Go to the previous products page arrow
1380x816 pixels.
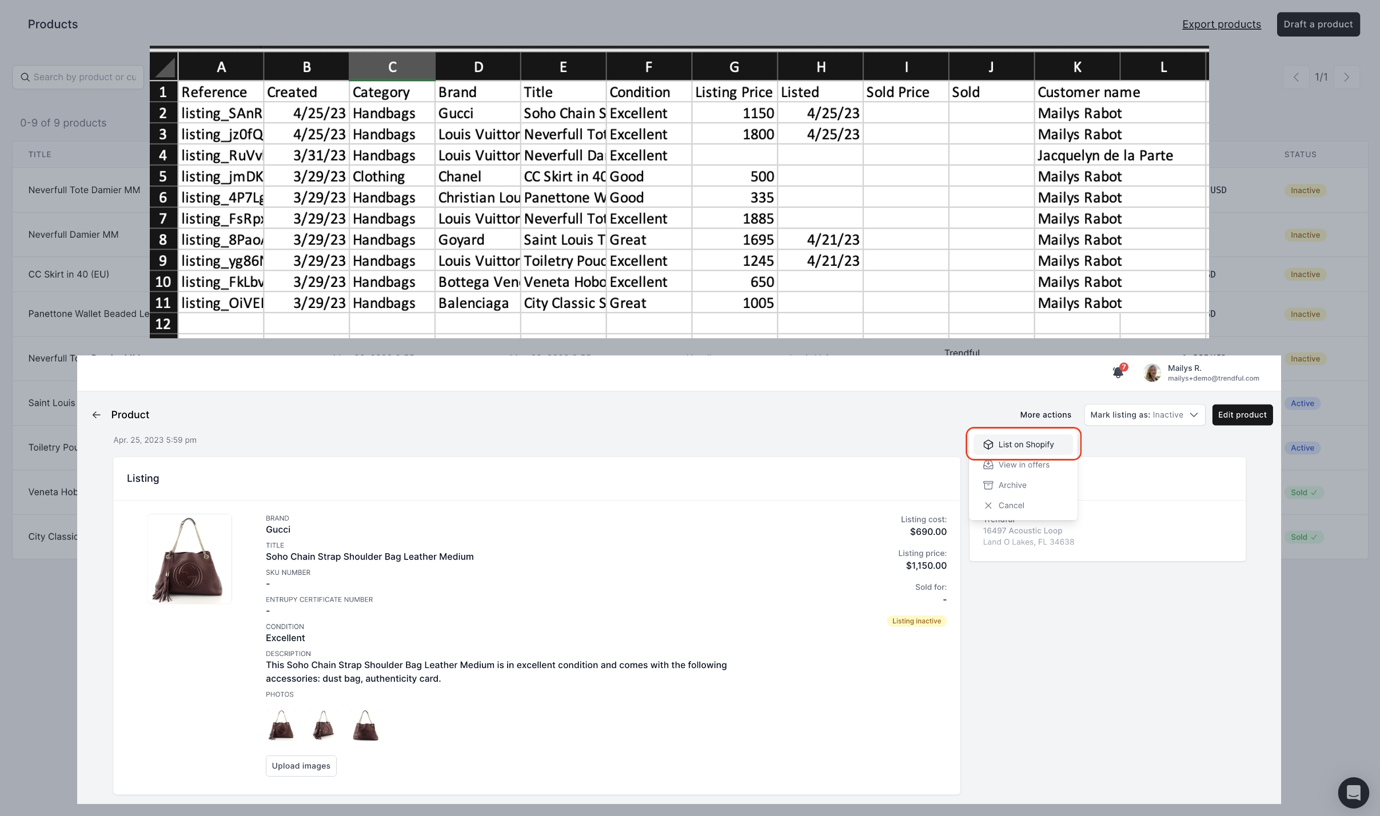(1296, 77)
